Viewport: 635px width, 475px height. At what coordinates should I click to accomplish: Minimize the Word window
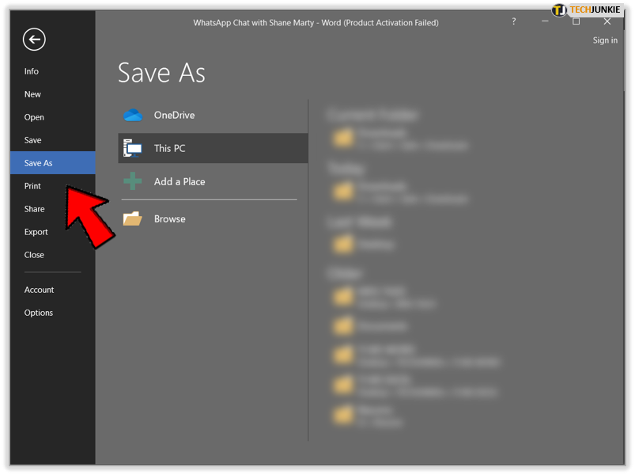(x=546, y=22)
